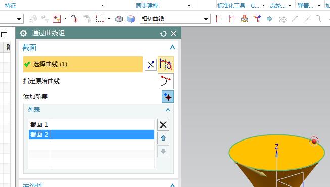Image resolution: width=330 pixels, height=187 pixels.
Task: Click the blue shaded cube icon
Action: click(x=131, y=19)
